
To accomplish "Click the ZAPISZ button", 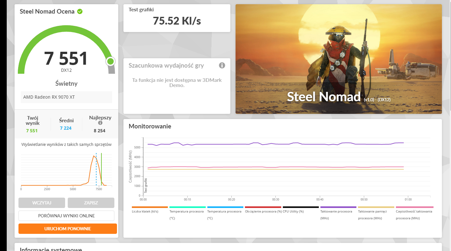I will pos(91,203).
